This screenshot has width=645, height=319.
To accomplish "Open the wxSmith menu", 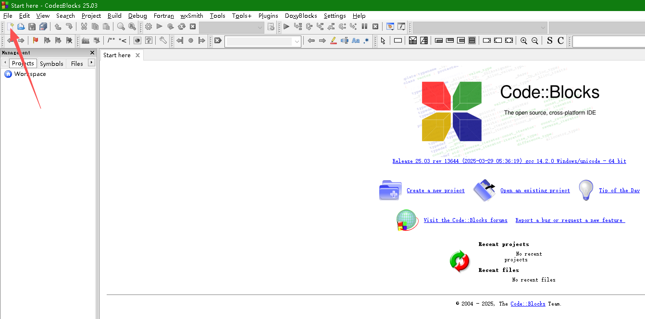I will tap(191, 16).
